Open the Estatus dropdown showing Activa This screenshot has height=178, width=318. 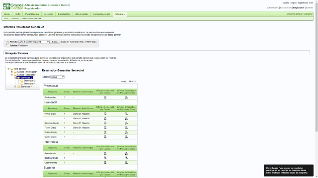coord(57,77)
